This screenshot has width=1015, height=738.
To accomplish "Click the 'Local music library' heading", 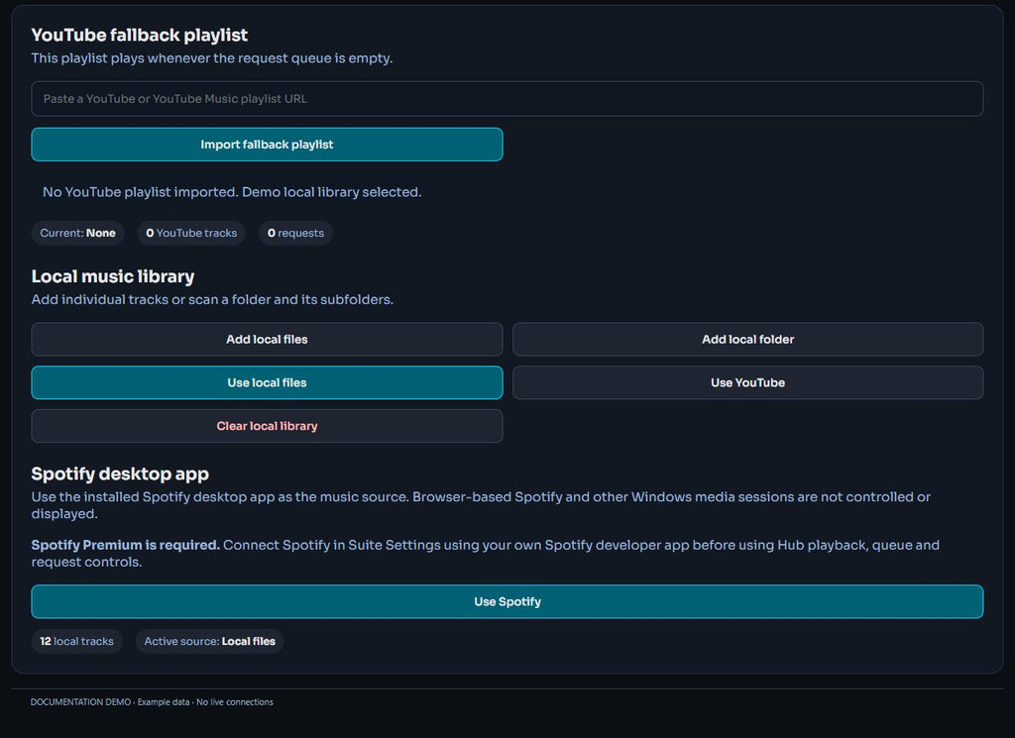I will click(113, 276).
